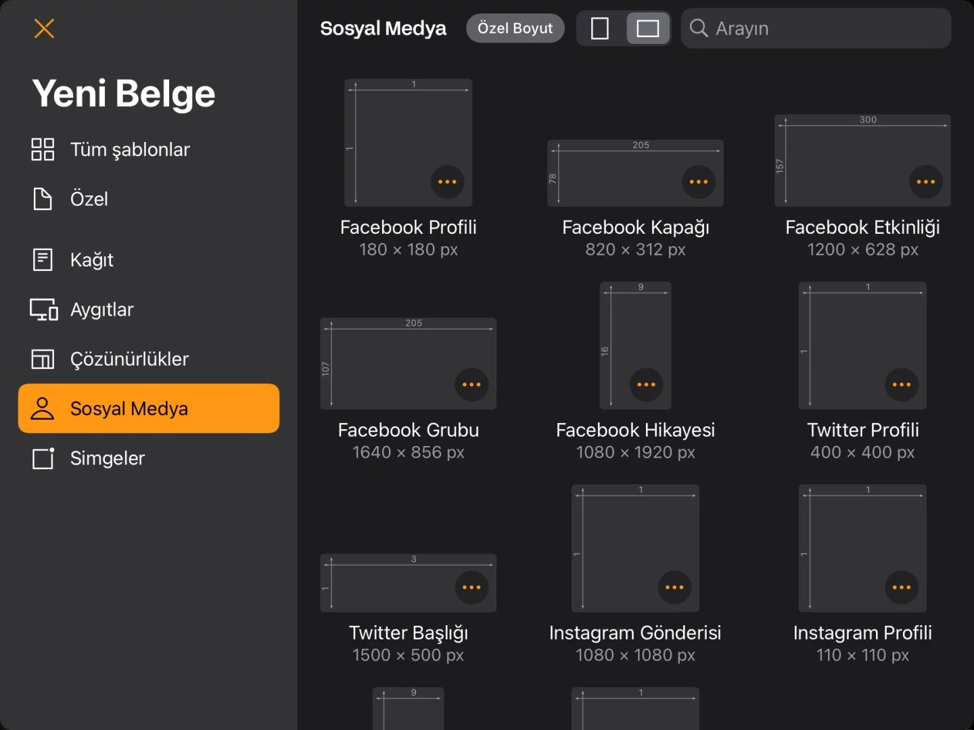Open more options for Facebook Etkinliği
The width and height of the screenshot is (974, 730).
pyautogui.click(x=926, y=182)
